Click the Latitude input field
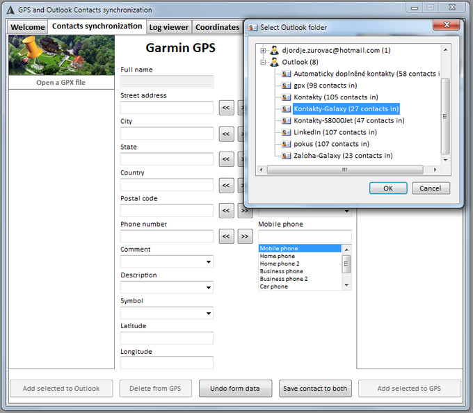 click(x=166, y=338)
